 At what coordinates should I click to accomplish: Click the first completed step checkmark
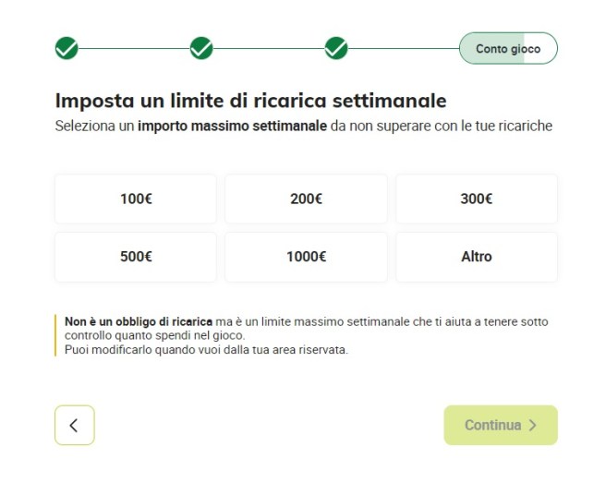pyautogui.click(x=67, y=48)
